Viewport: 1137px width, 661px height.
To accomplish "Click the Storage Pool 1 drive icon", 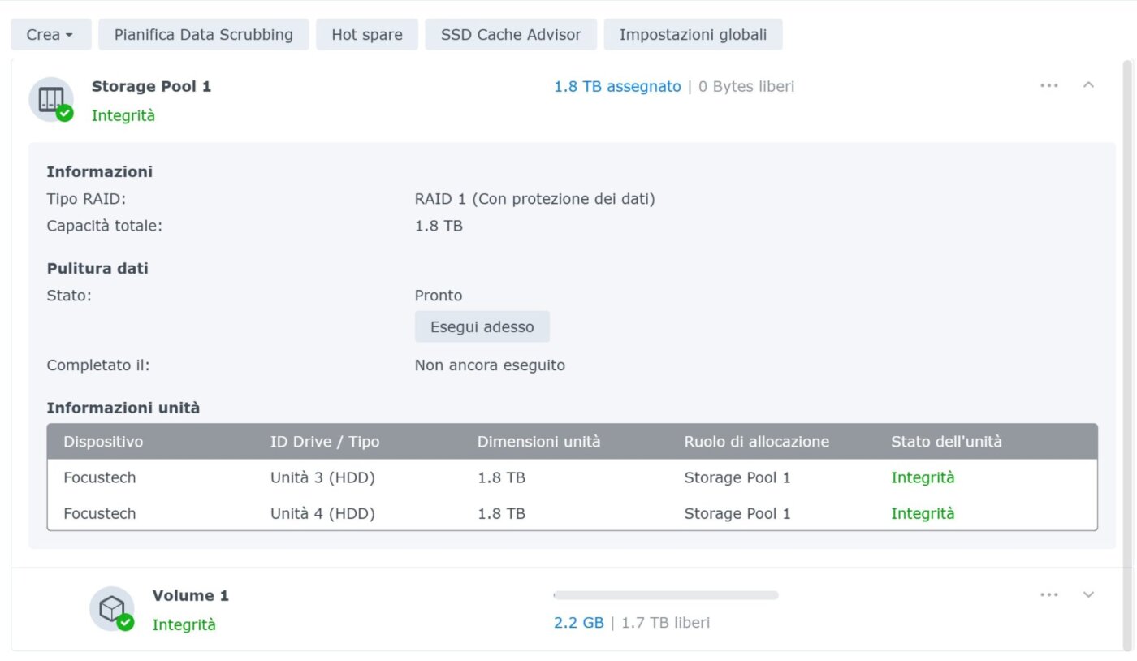I will [x=50, y=98].
